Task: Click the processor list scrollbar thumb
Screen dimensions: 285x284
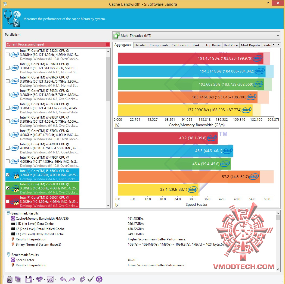Action: [108, 79]
